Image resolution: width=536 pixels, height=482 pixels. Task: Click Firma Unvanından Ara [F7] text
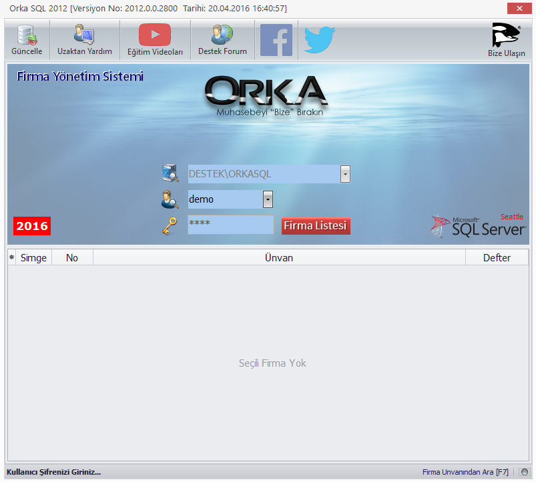tap(465, 472)
